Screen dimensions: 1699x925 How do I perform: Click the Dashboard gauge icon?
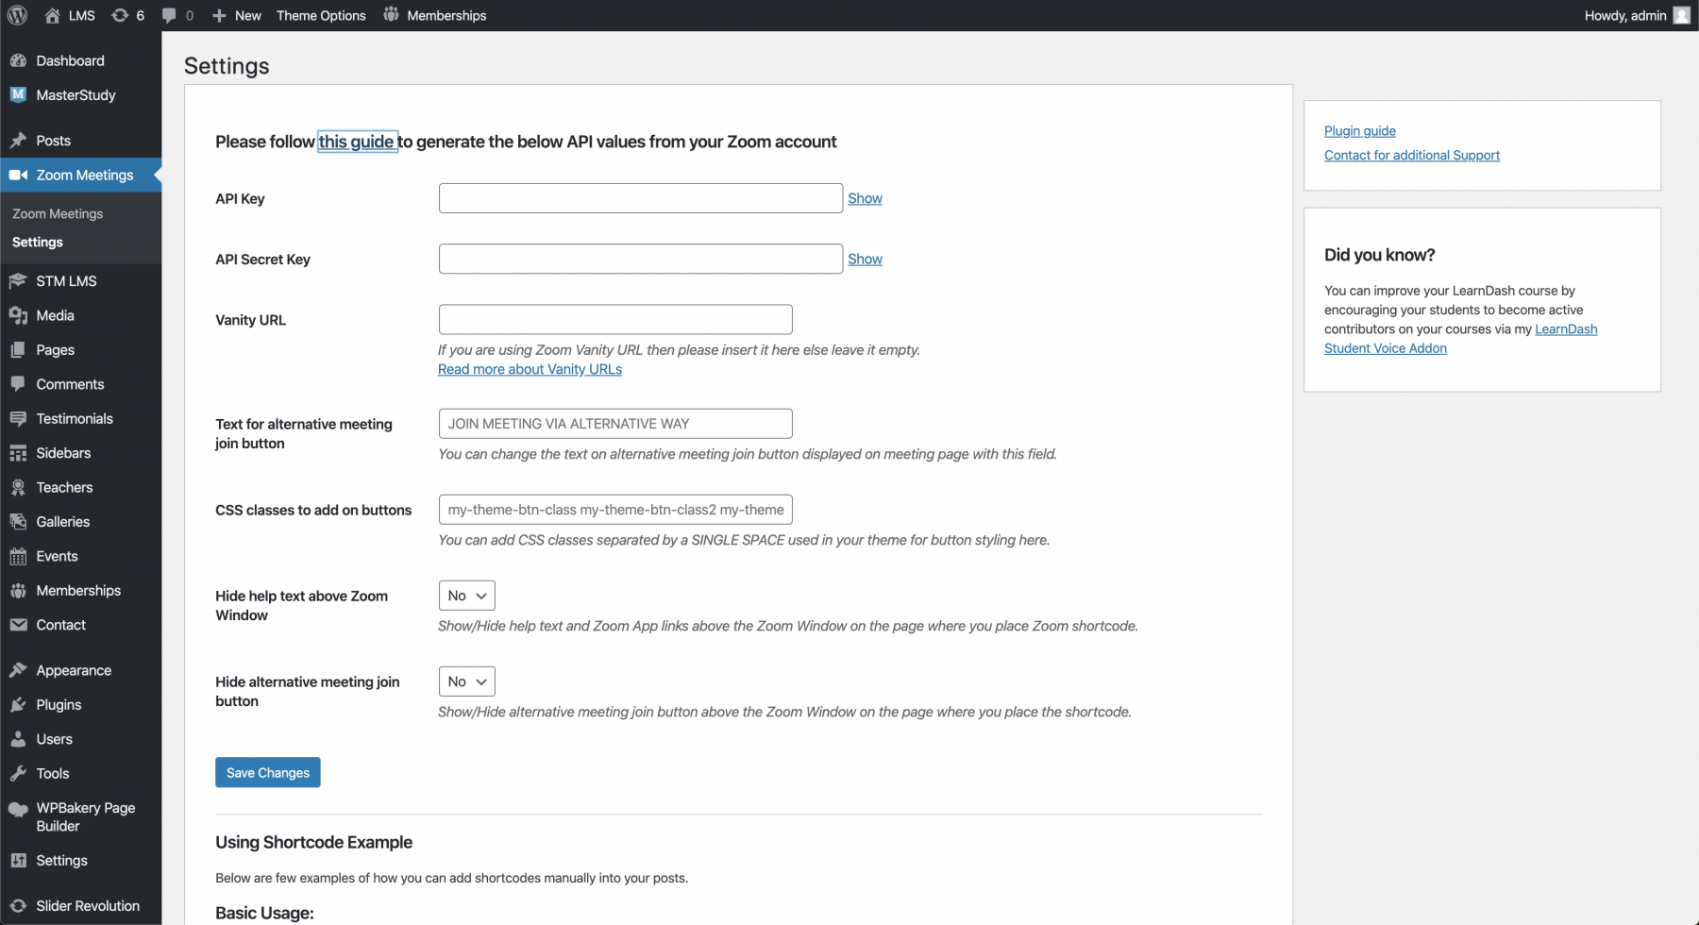coord(18,60)
